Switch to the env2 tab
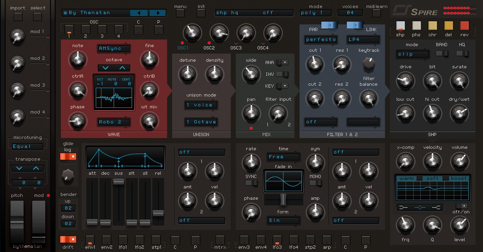Viewport: 483px width, 252px height. 107,240
